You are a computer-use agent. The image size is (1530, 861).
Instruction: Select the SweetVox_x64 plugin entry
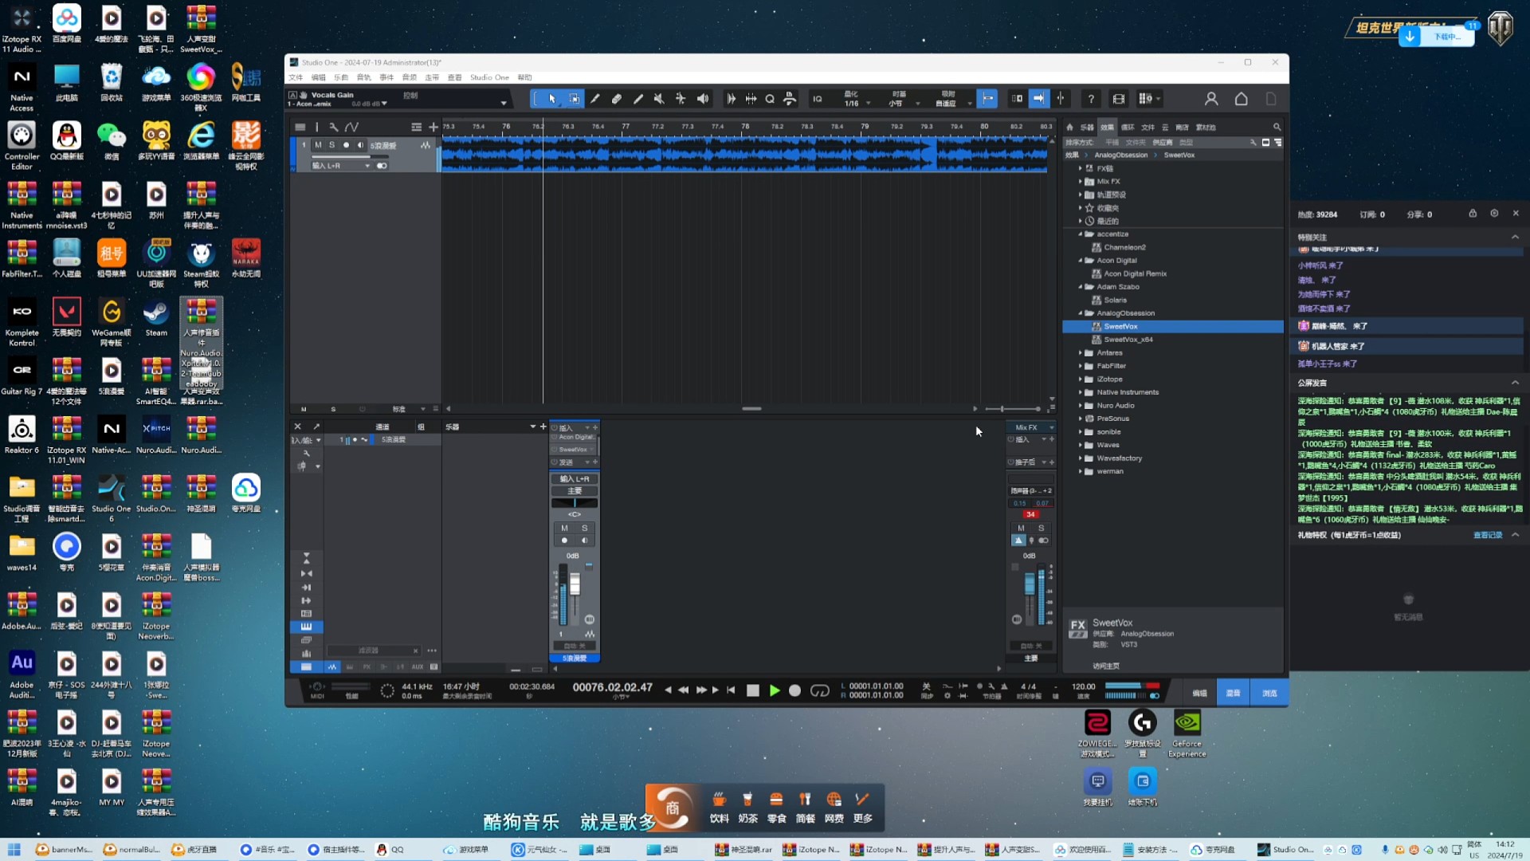(1128, 340)
